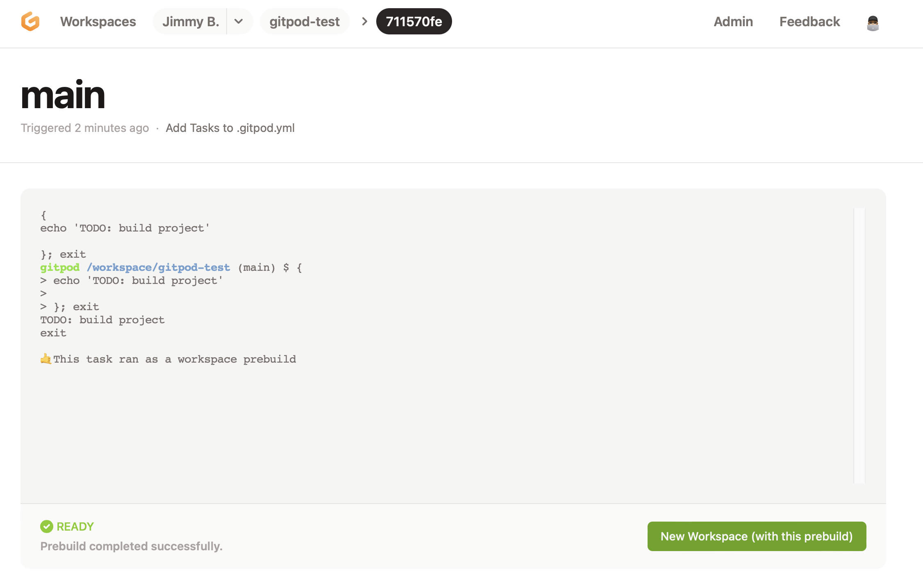The height and width of the screenshot is (581, 923).
Task: Open the gitpod-test project breadcrumb
Action: 305,21
